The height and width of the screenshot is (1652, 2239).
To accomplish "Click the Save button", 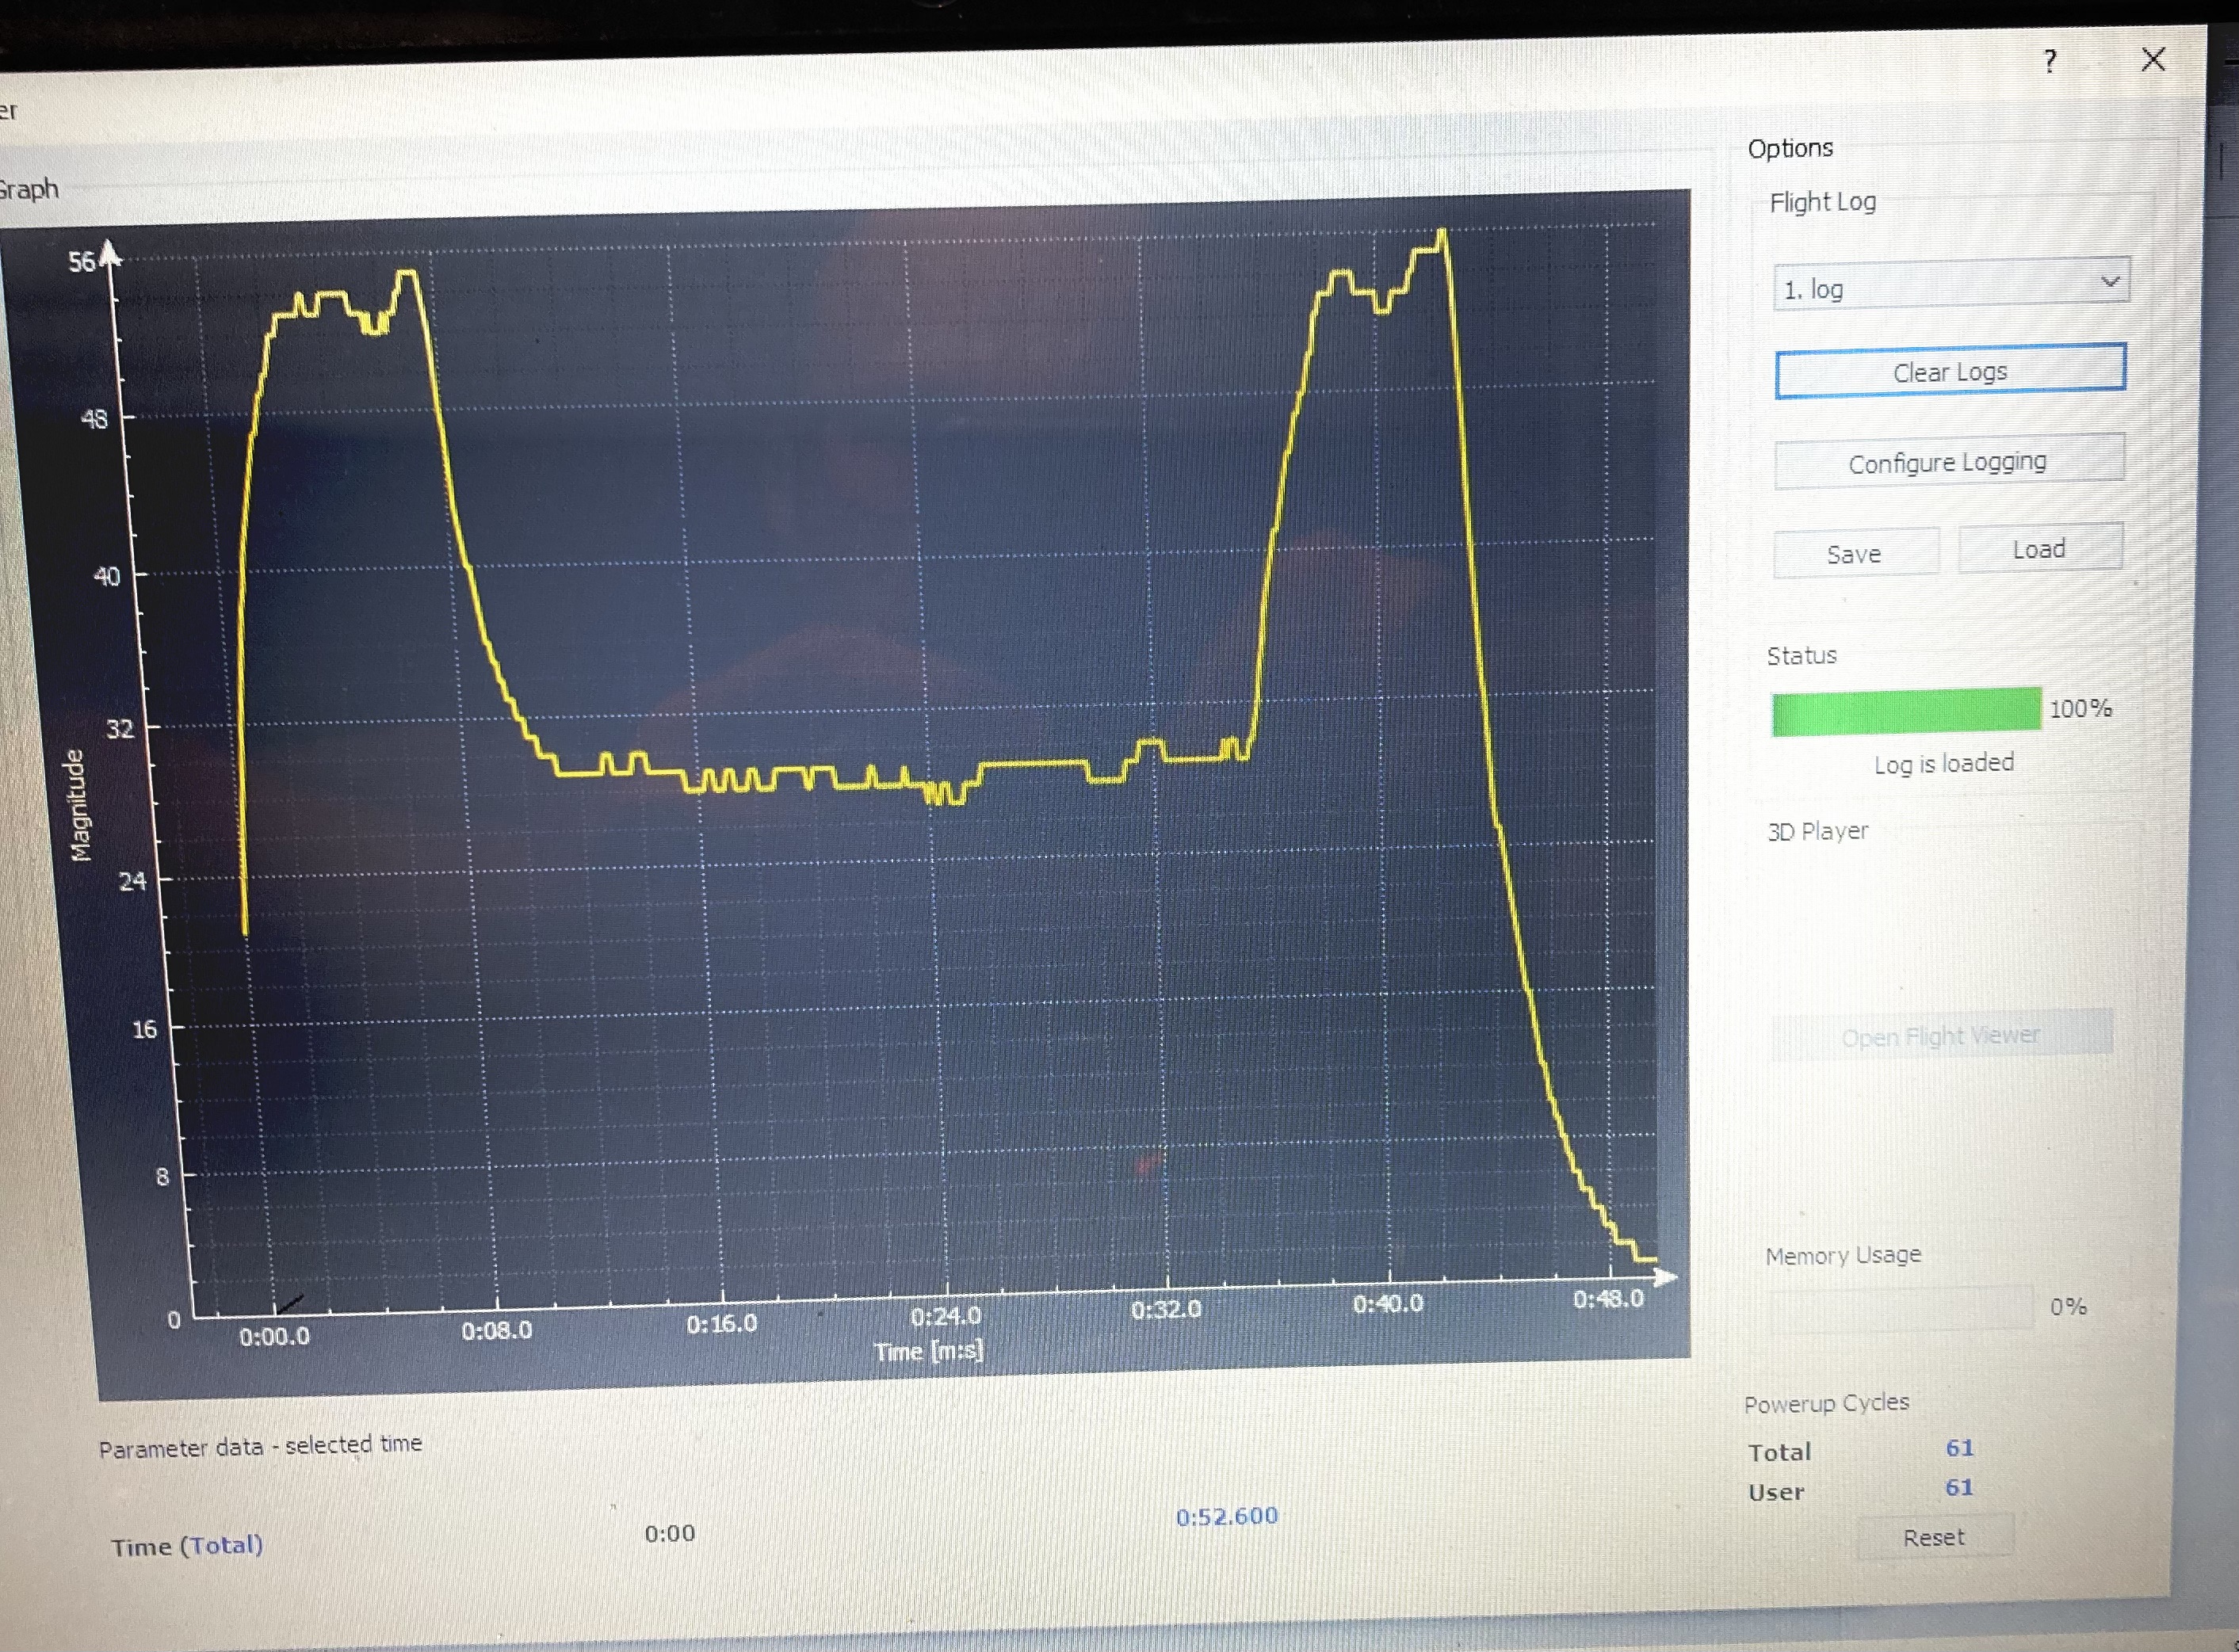I will pyautogui.click(x=1854, y=554).
